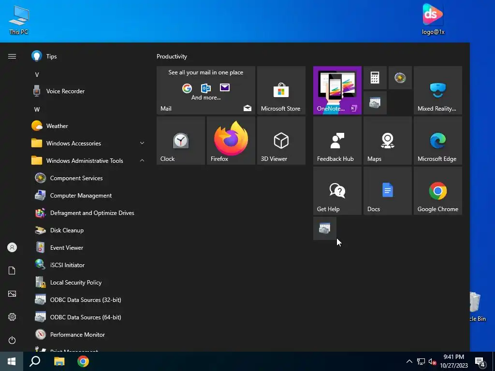Launch Performance Monitor
The height and width of the screenshot is (371, 495).
88,334
